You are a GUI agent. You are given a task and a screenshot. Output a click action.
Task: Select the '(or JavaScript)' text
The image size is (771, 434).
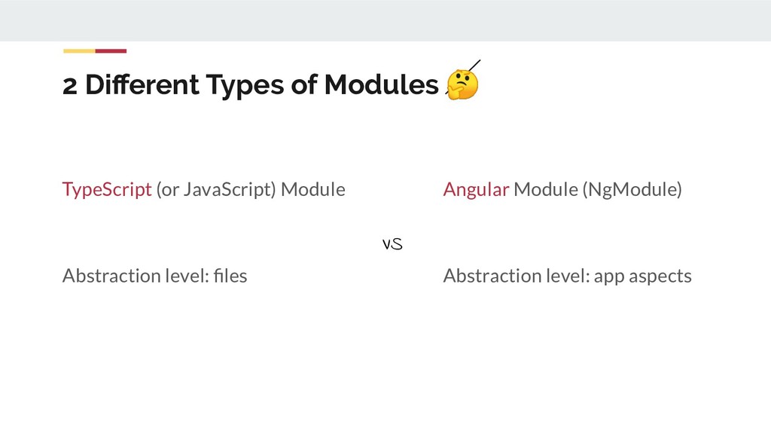tap(216, 189)
